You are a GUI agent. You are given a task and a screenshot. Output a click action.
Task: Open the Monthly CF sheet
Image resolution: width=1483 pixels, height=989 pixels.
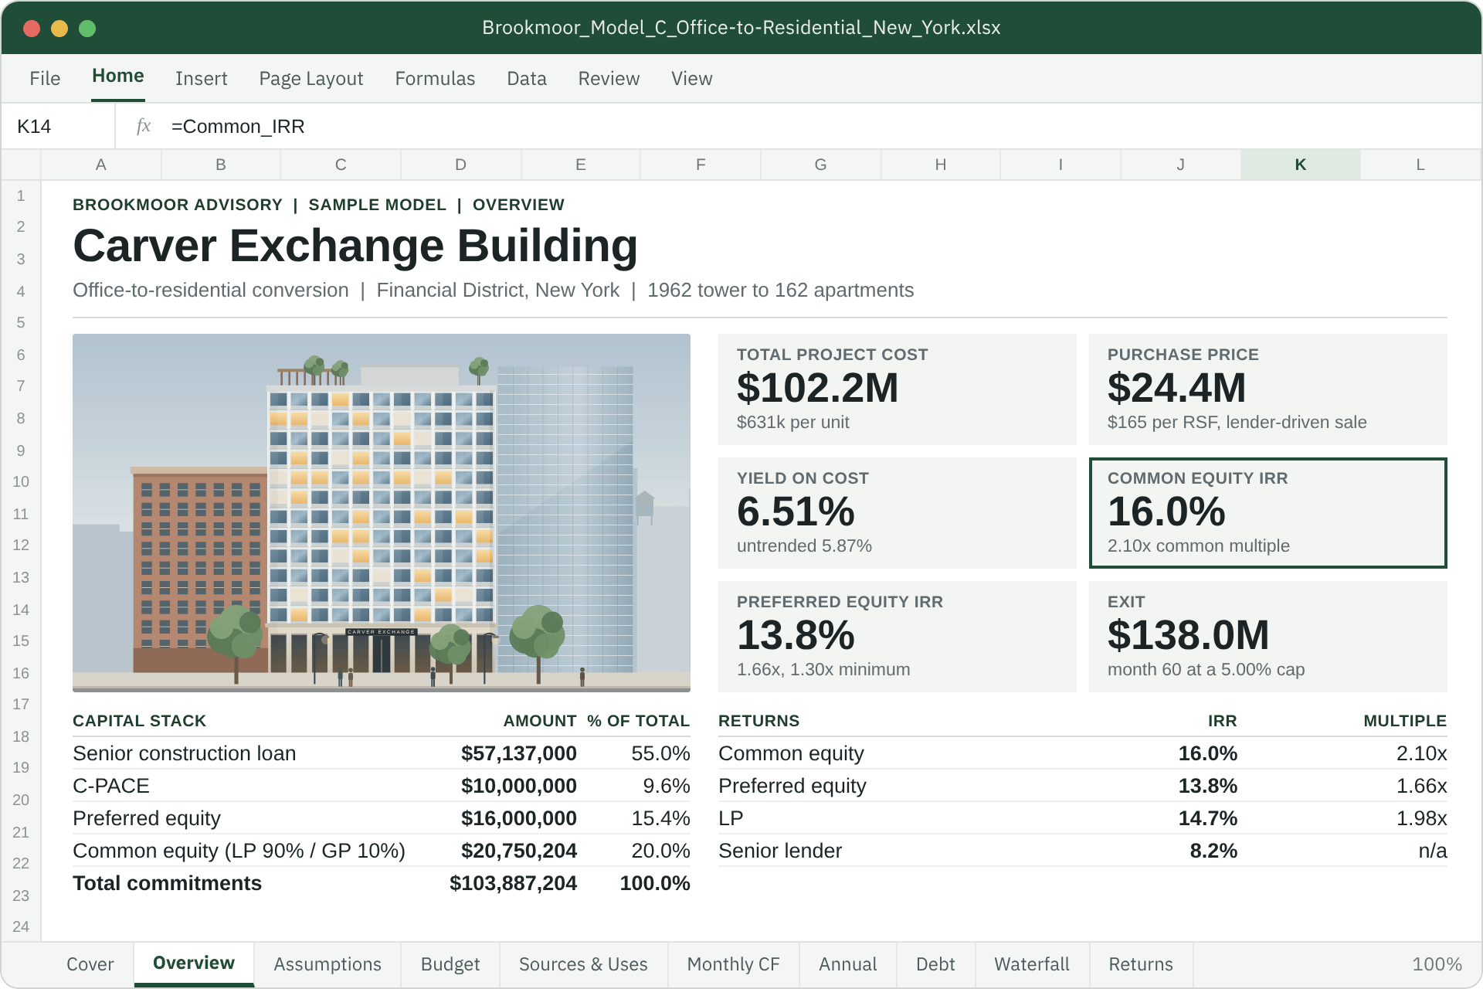click(x=734, y=964)
